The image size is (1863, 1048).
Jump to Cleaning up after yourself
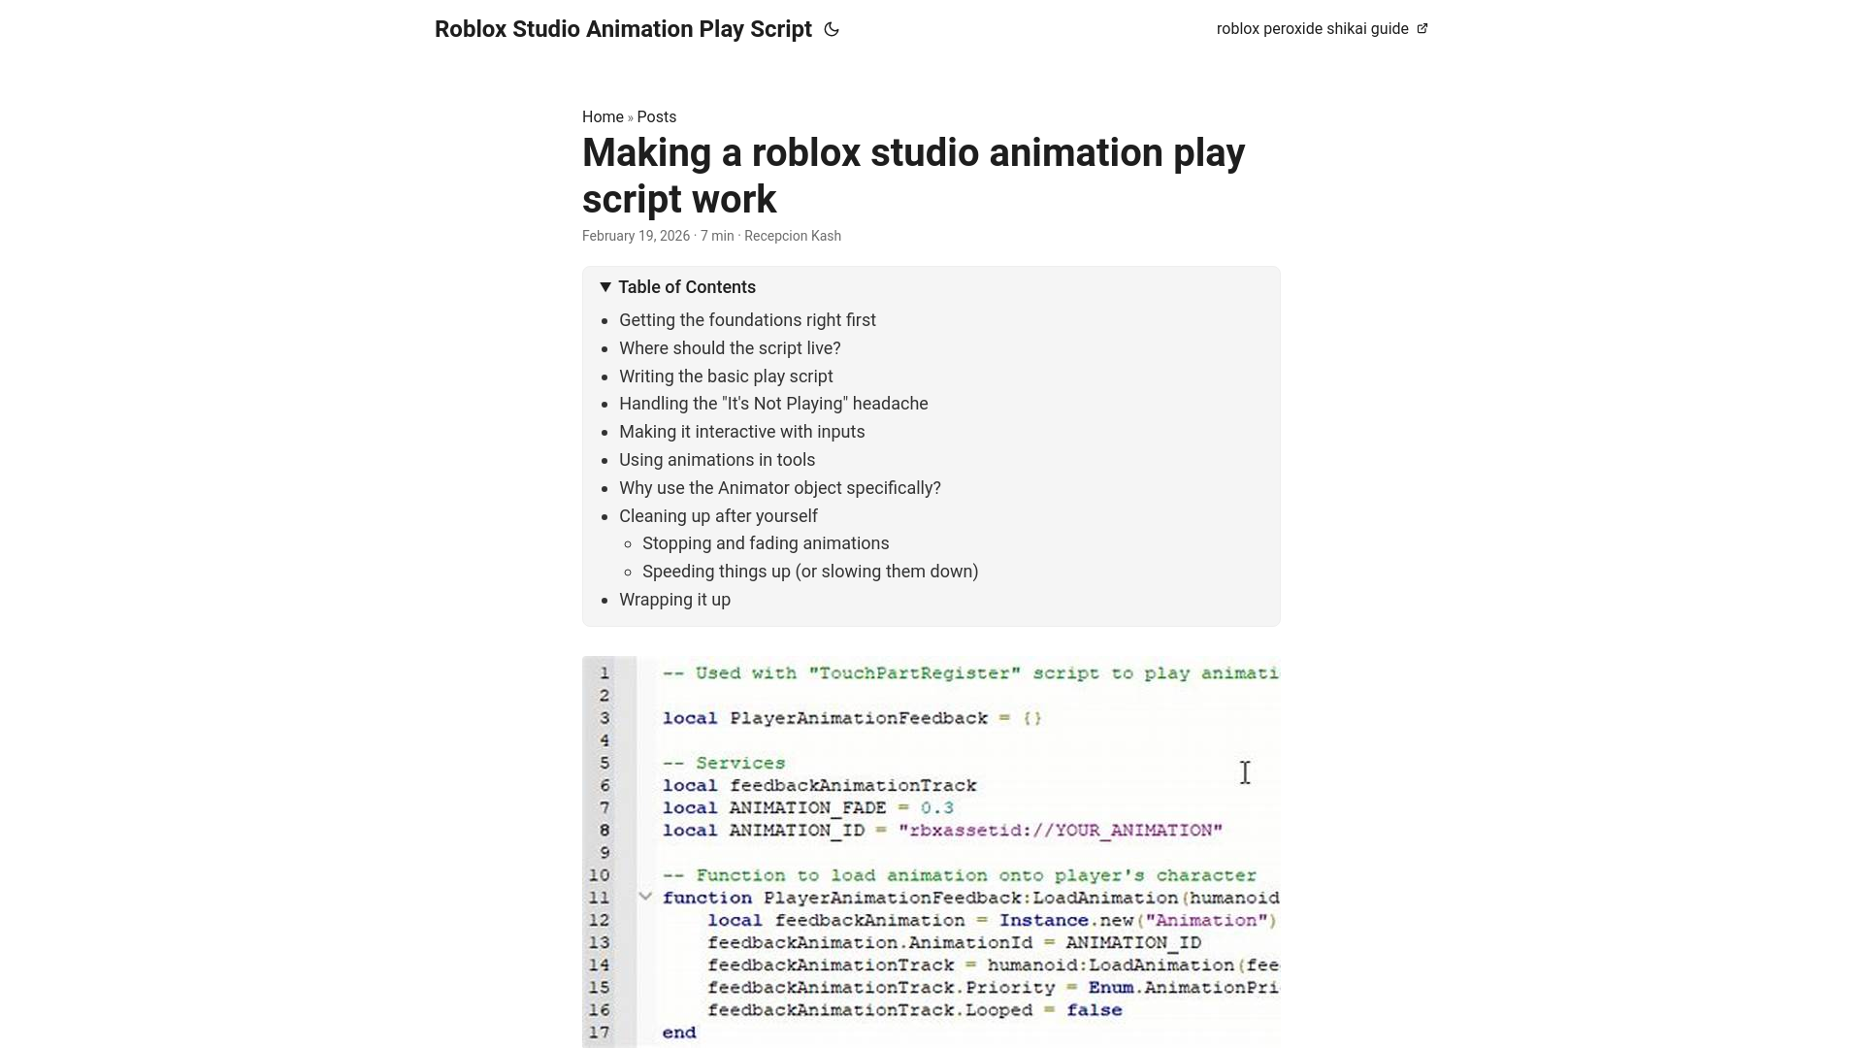(x=718, y=516)
